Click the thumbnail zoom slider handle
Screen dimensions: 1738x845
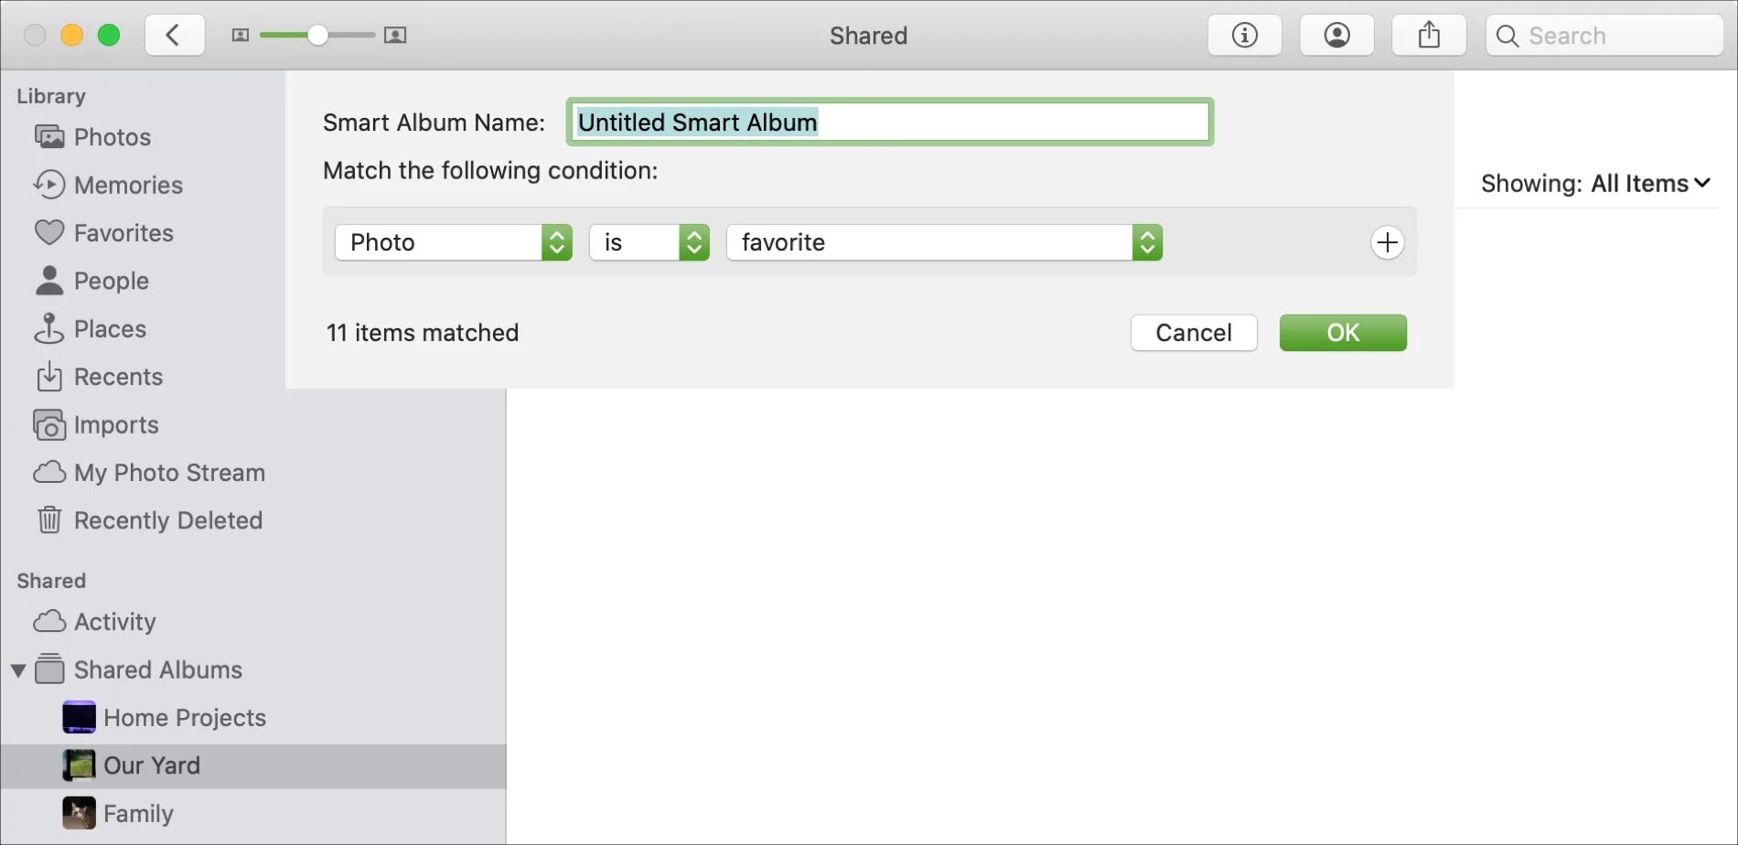pos(317,36)
